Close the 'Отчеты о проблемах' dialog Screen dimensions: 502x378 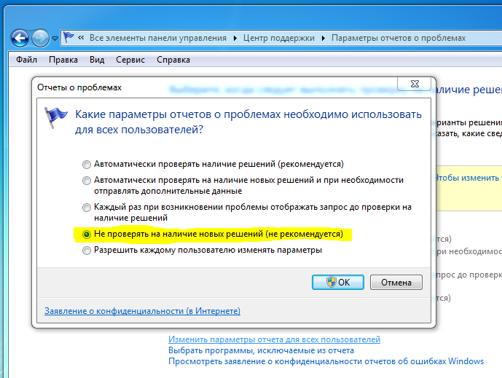point(415,84)
